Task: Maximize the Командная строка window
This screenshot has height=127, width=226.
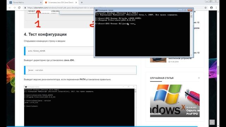Action: [185, 10]
